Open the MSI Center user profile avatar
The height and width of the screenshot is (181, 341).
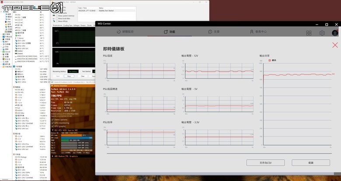pyautogui.click(x=335, y=33)
